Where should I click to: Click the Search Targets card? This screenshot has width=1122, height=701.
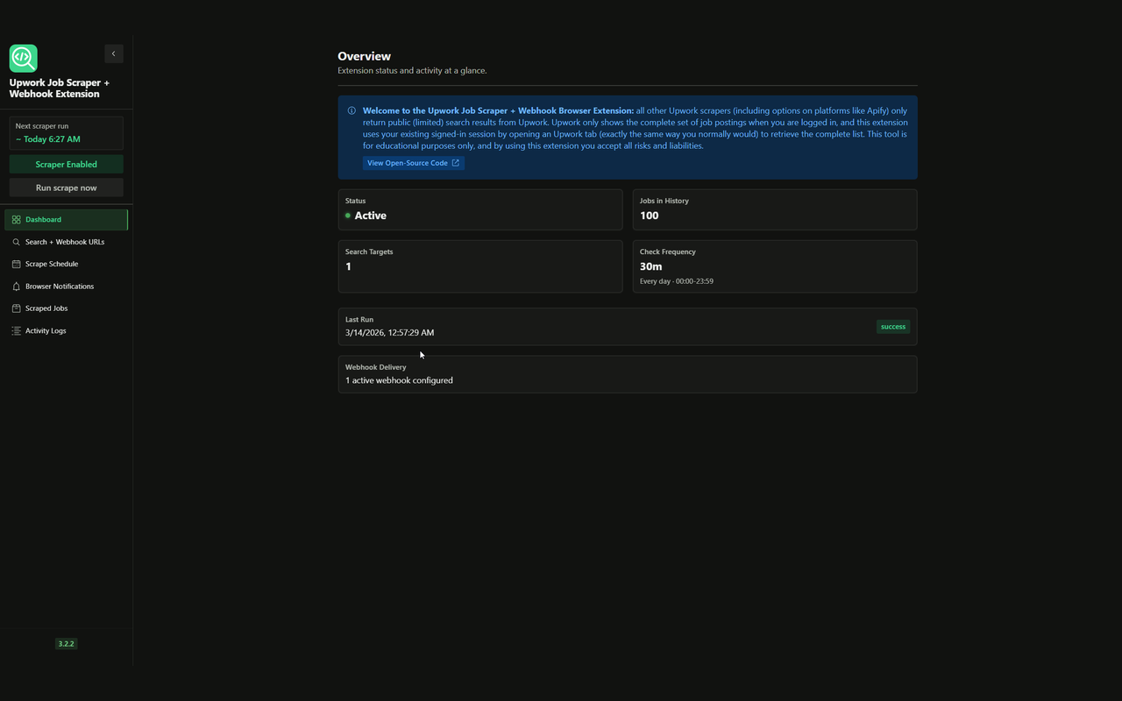pos(480,266)
